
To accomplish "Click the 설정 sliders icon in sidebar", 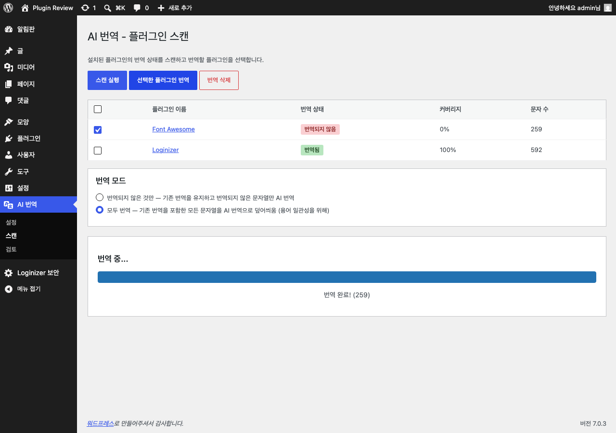I will (x=9, y=188).
